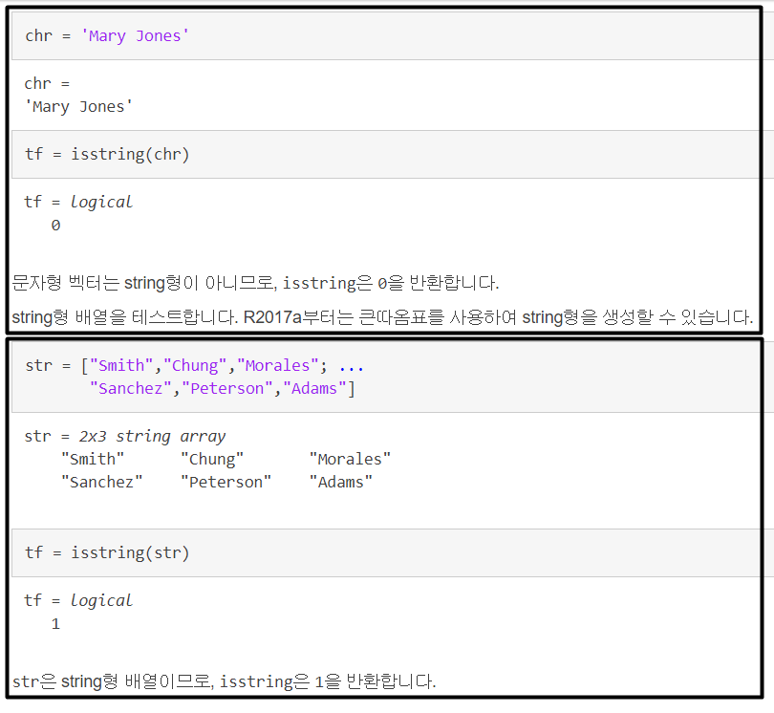Click "Adams" in the code block

click(314, 389)
